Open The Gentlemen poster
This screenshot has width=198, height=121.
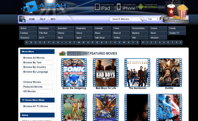(137, 73)
